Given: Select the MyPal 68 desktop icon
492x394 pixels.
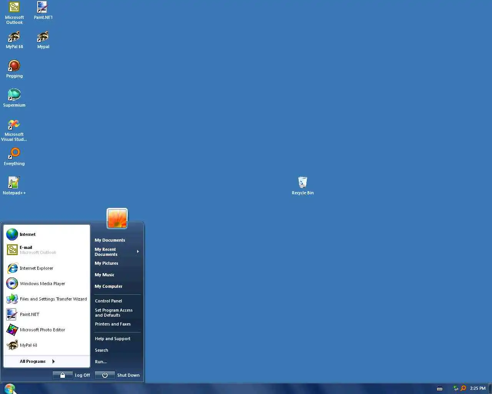Looking at the screenshot, I should point(14,40).
